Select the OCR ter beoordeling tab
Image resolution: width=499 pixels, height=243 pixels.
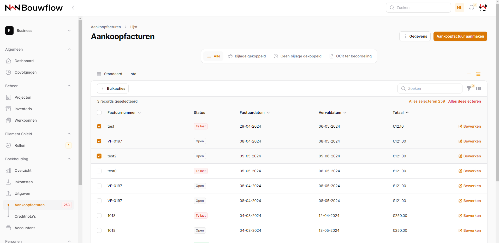coord(351,56)
